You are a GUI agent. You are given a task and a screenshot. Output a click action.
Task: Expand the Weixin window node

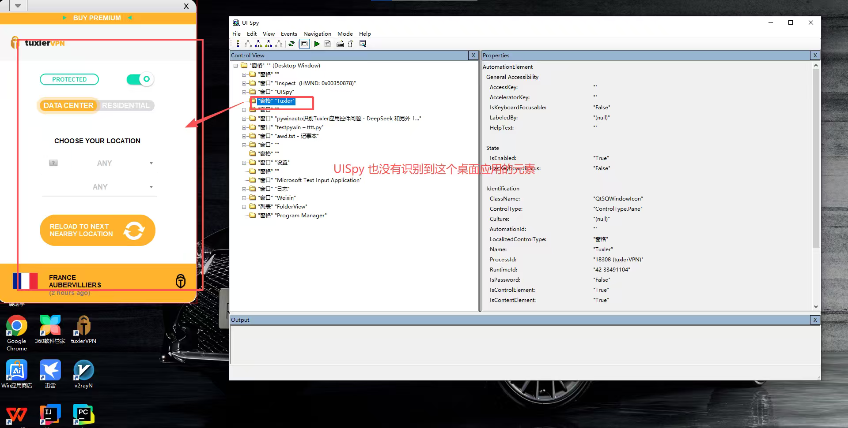244,198
